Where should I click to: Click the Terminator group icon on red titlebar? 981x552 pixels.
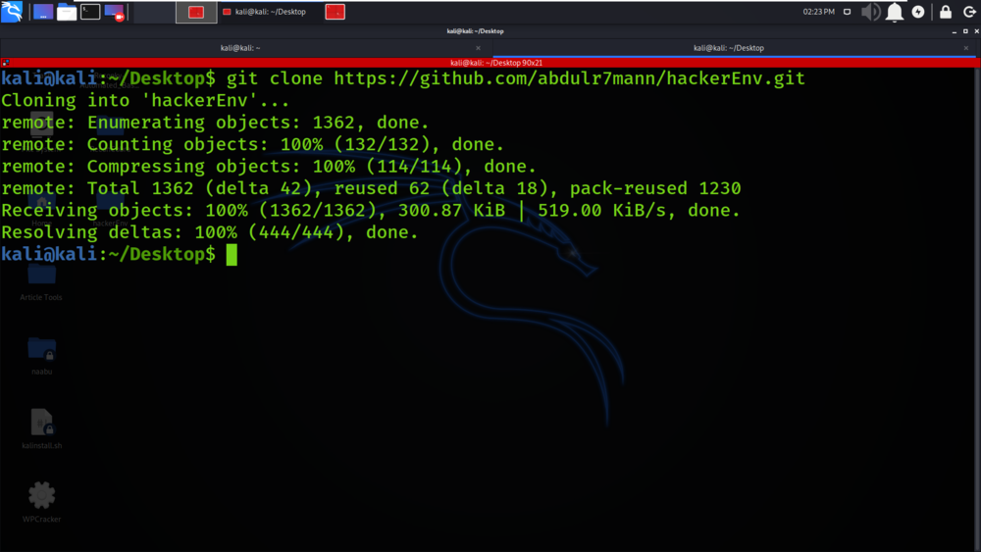click(5, 63)
